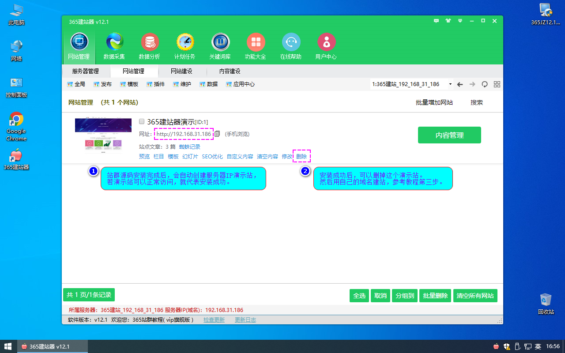Viewport: 565px width, 353px height.
Task: Open the 数据分析 module
Action: pyautogui.click(x=150, y=47)
